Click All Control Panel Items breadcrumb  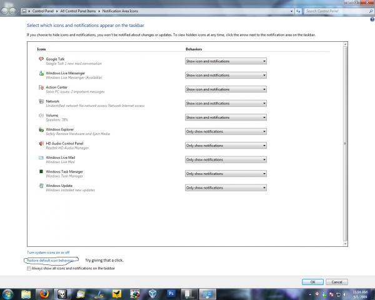78,11
